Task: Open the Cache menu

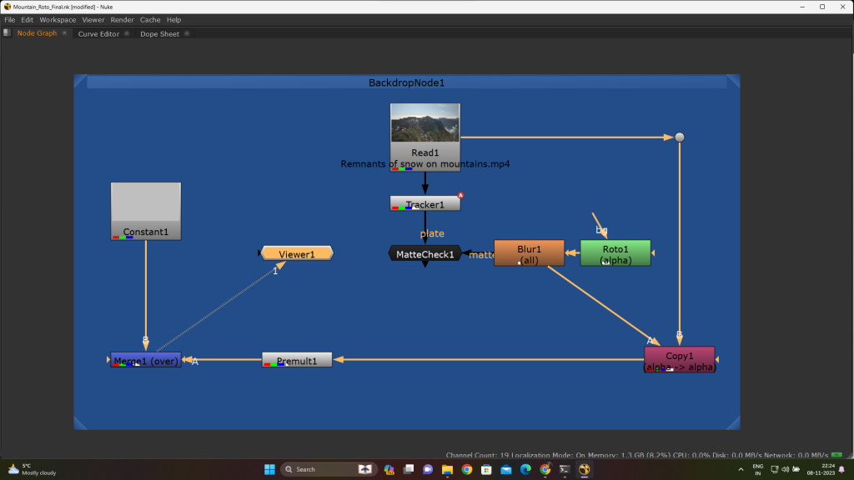Action: 150,20
